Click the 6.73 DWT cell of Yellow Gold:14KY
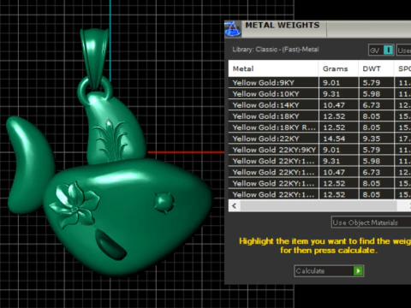The height and width of the screenshot is (308, 411). click(376, 105)
